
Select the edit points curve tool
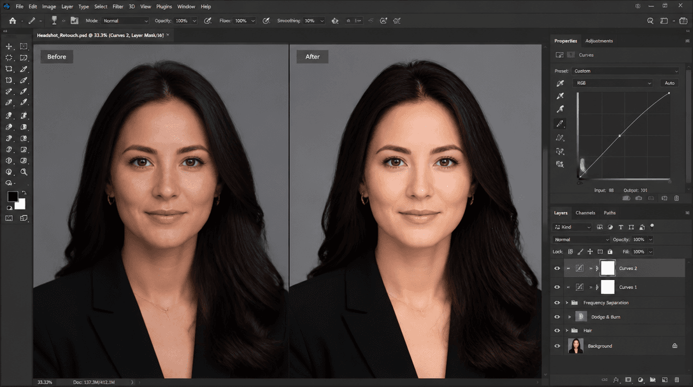coord(560,123)
